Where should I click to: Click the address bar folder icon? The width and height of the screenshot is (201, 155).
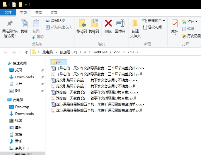34,52
